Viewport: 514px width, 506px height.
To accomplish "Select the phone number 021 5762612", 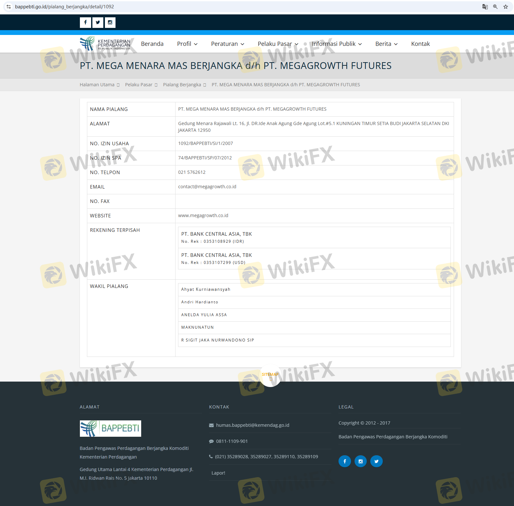I will pos(192,172).
